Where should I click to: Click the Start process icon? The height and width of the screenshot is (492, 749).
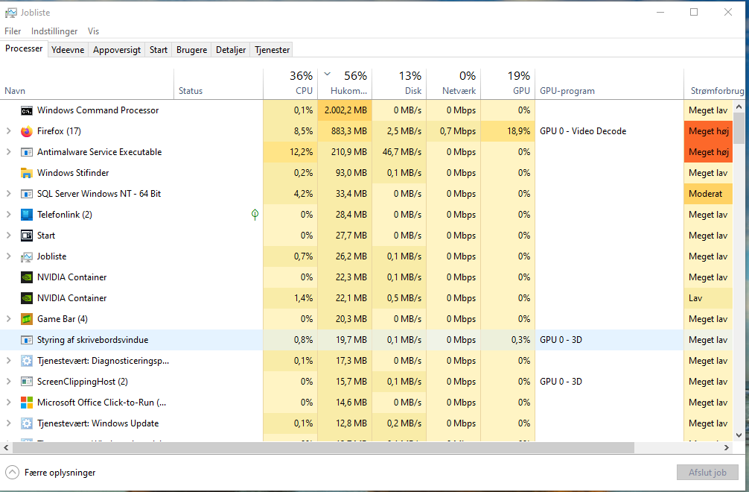27,236
